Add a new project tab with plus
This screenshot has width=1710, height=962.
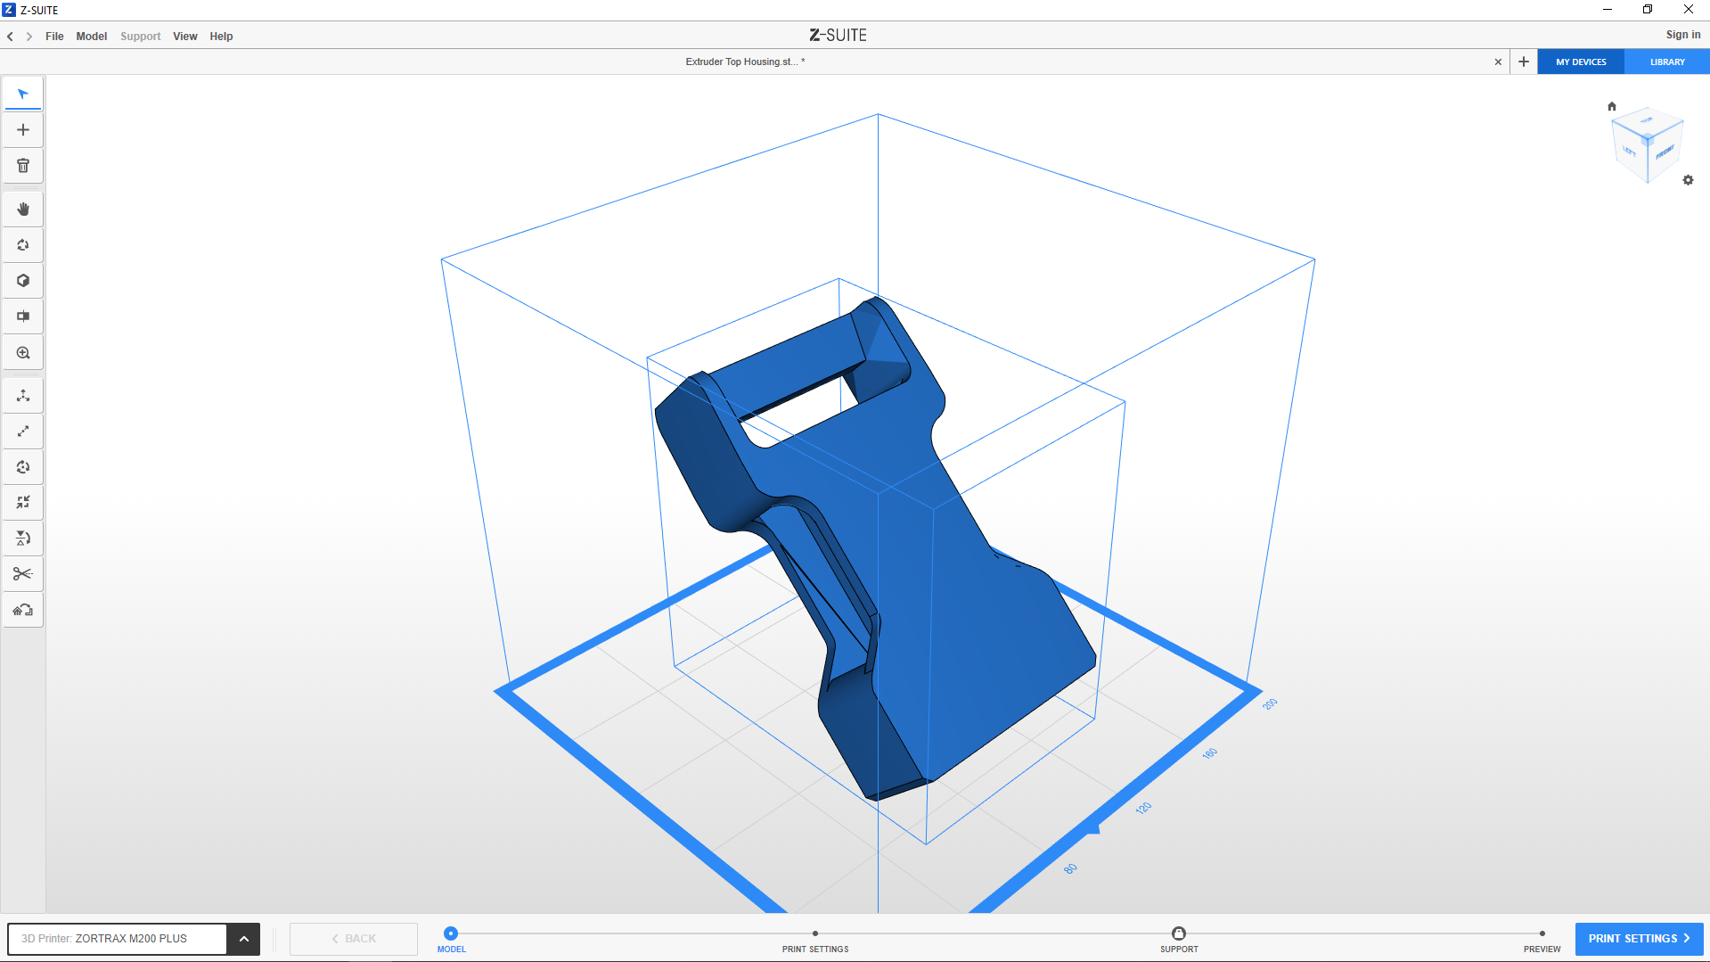point(1524,62)
